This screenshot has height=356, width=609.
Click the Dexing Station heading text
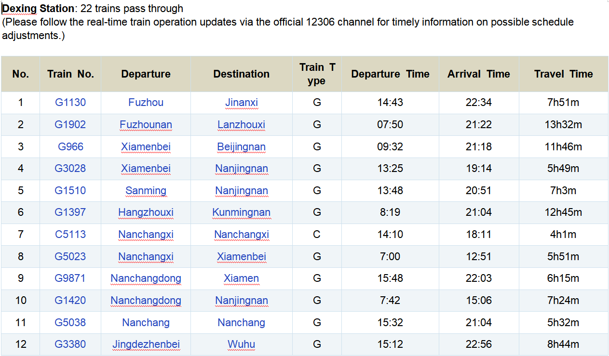pos(39,8)
